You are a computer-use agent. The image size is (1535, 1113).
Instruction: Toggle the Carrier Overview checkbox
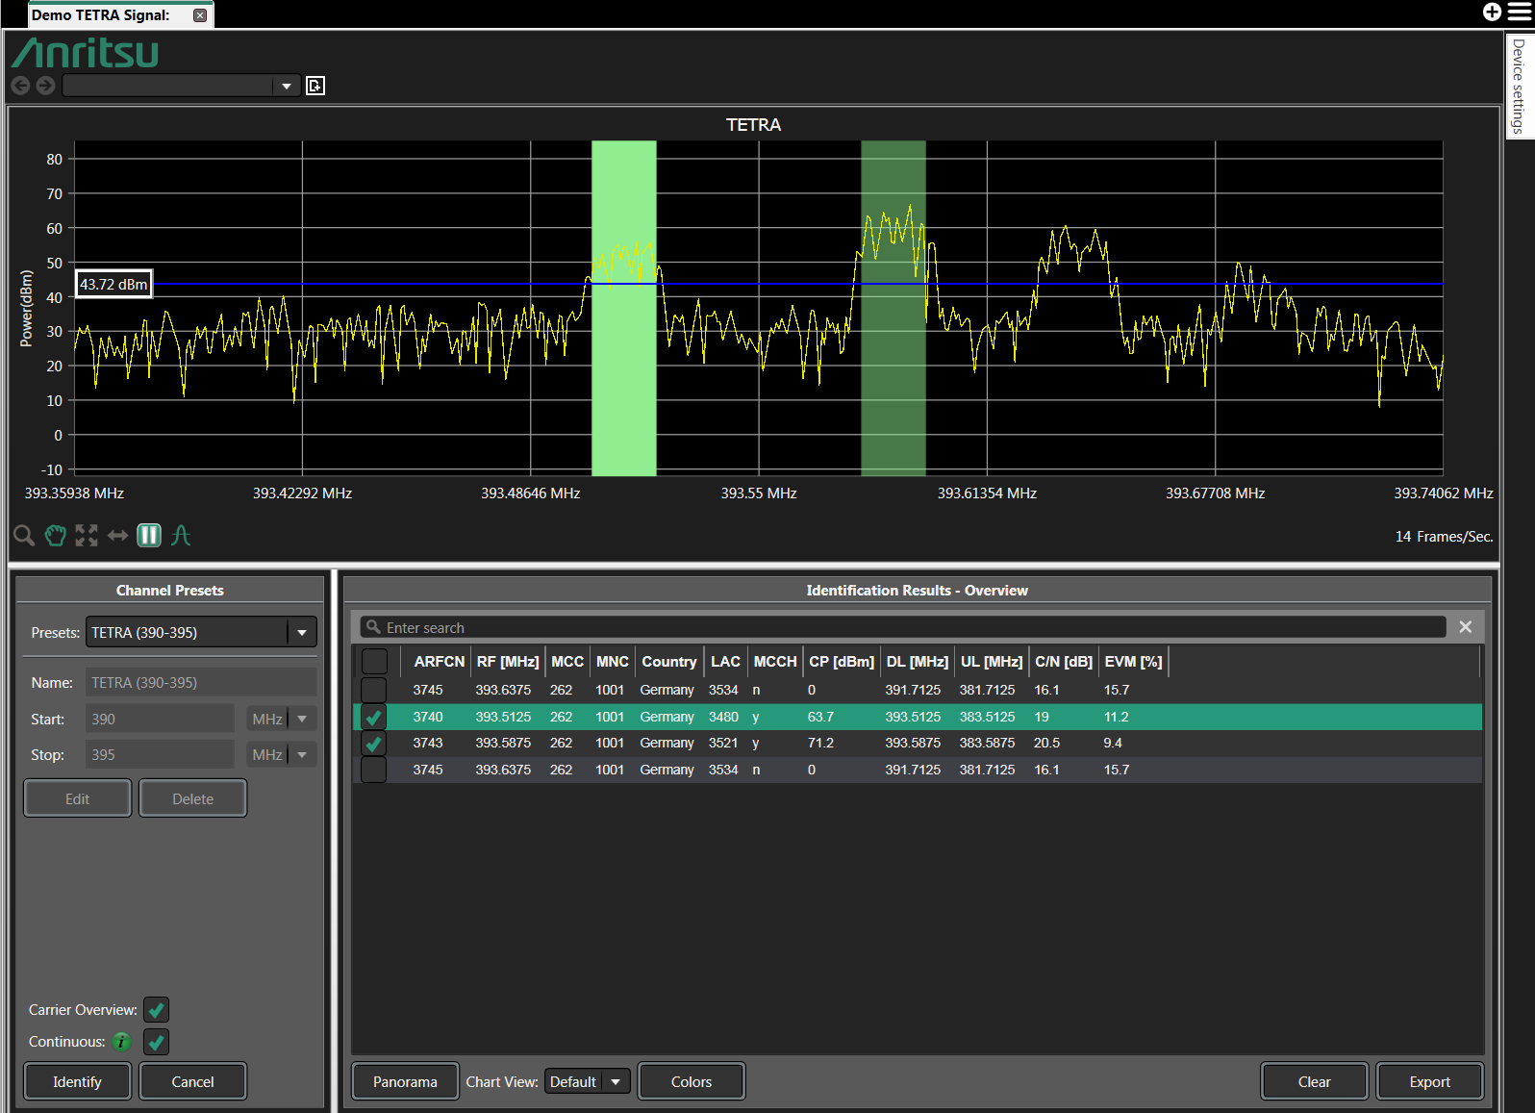pyautogui.click(x=156, y=1010)
